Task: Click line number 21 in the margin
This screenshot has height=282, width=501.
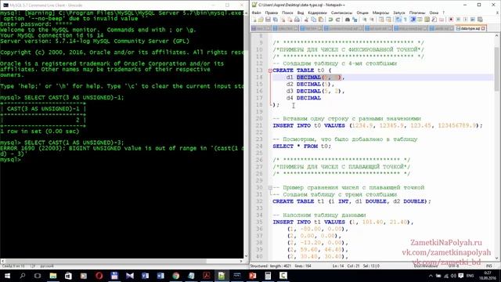Action: click(x=259, y=125)
